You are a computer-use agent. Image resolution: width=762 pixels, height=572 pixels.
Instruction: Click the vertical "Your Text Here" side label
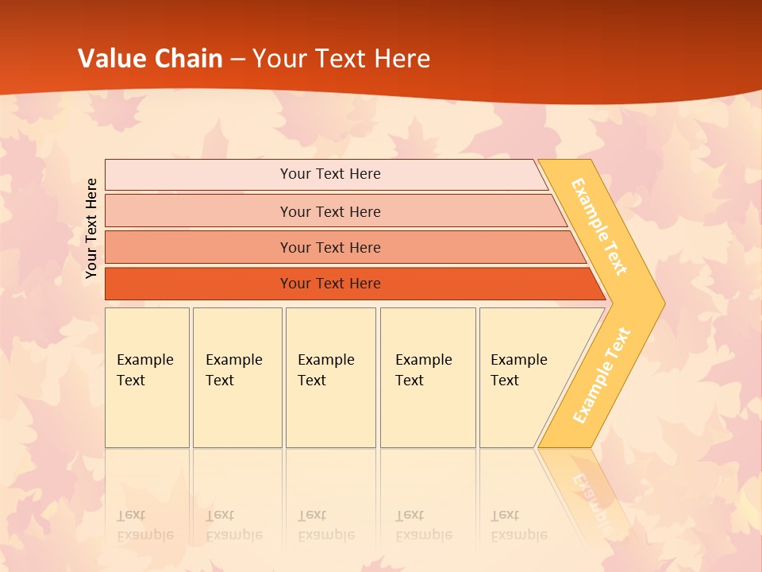(91, 229)
